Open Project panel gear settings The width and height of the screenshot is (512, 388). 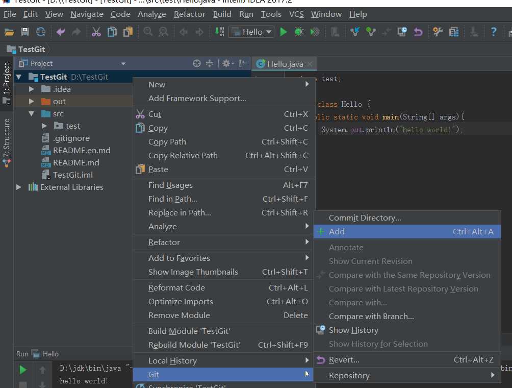(x=227, y=63)
